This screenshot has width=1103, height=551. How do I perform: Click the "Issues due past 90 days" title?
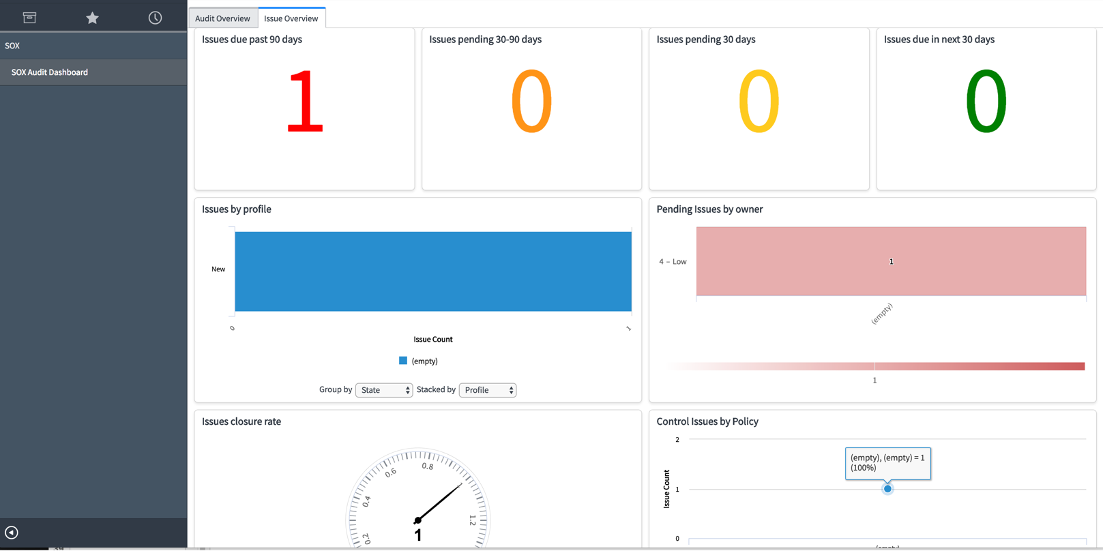(252, 40)
